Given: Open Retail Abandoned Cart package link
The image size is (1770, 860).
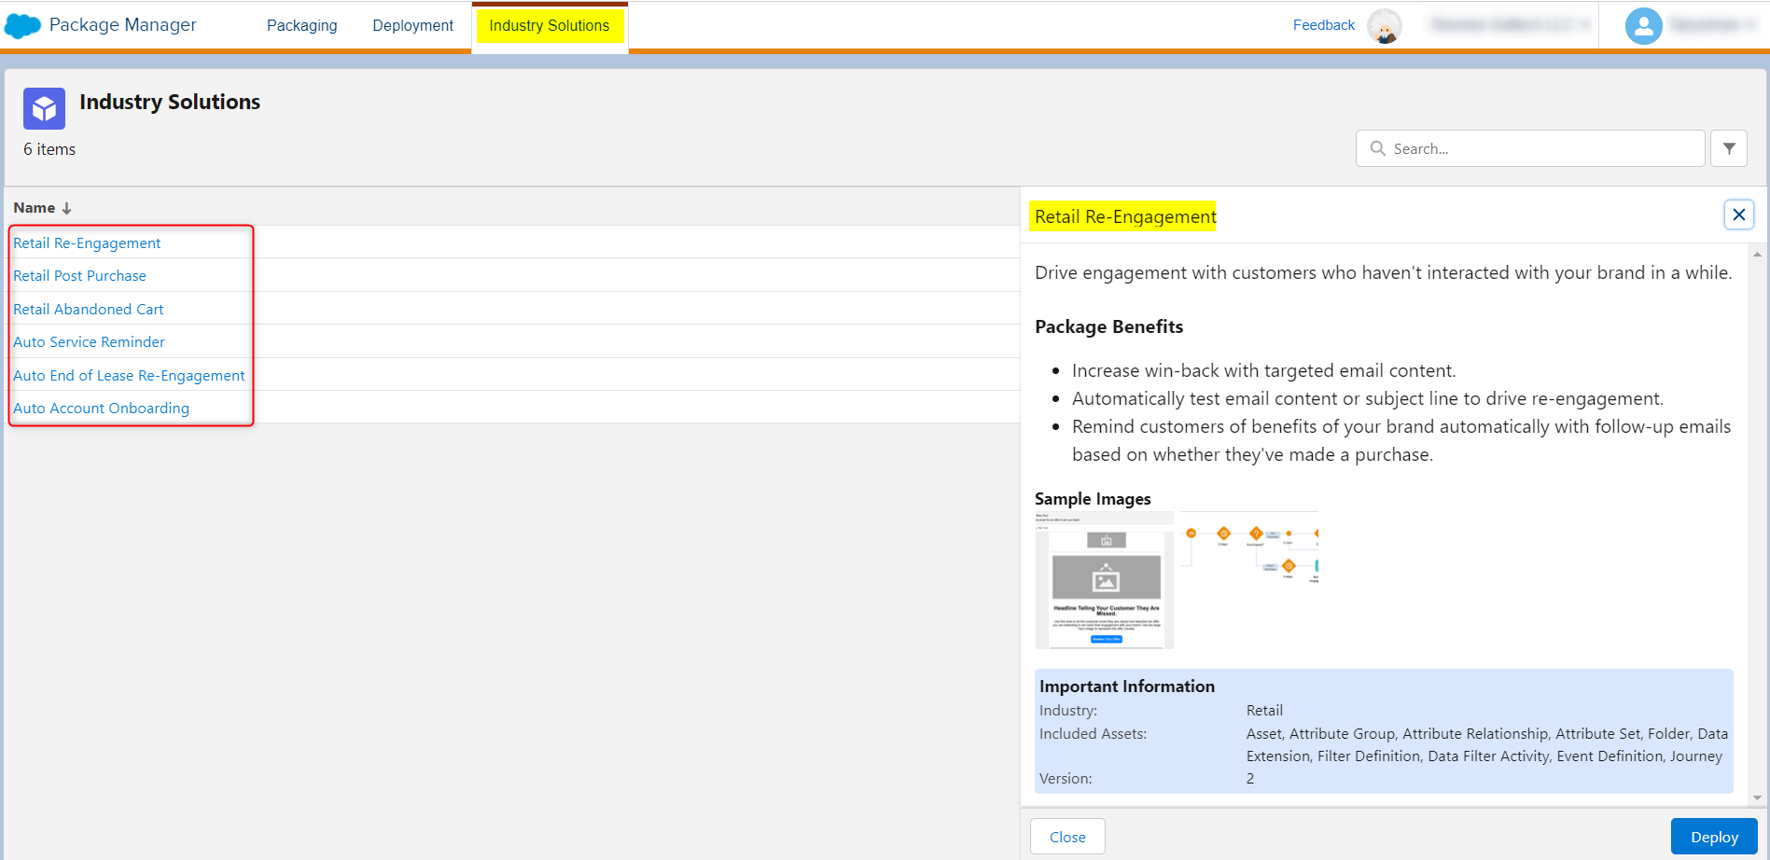Looking at the screenshot, I should 89,309.
